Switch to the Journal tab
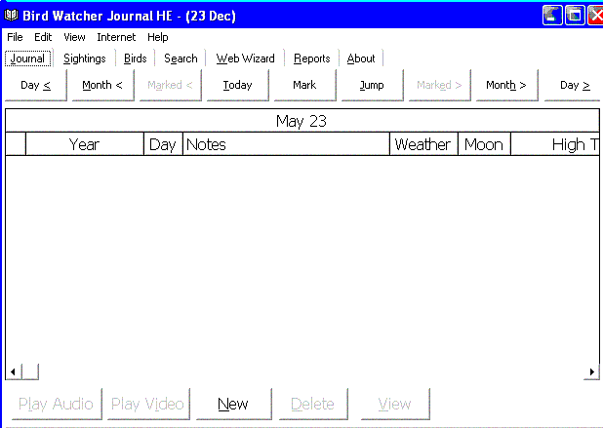This screenshot has height=428, width=603. pyautogui.click(x=27, y=58)
